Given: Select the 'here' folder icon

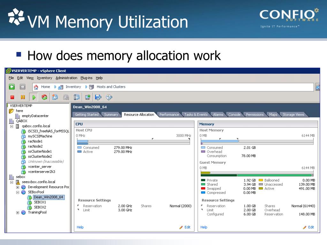Looking at the screenshot, I should (x=11, y=111).
